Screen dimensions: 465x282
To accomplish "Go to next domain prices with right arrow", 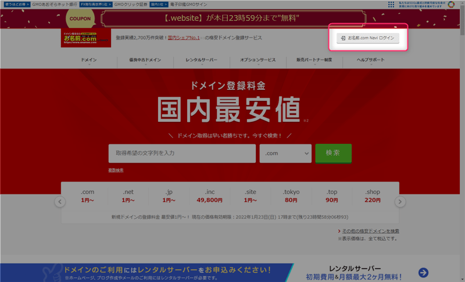I will 400,202.
